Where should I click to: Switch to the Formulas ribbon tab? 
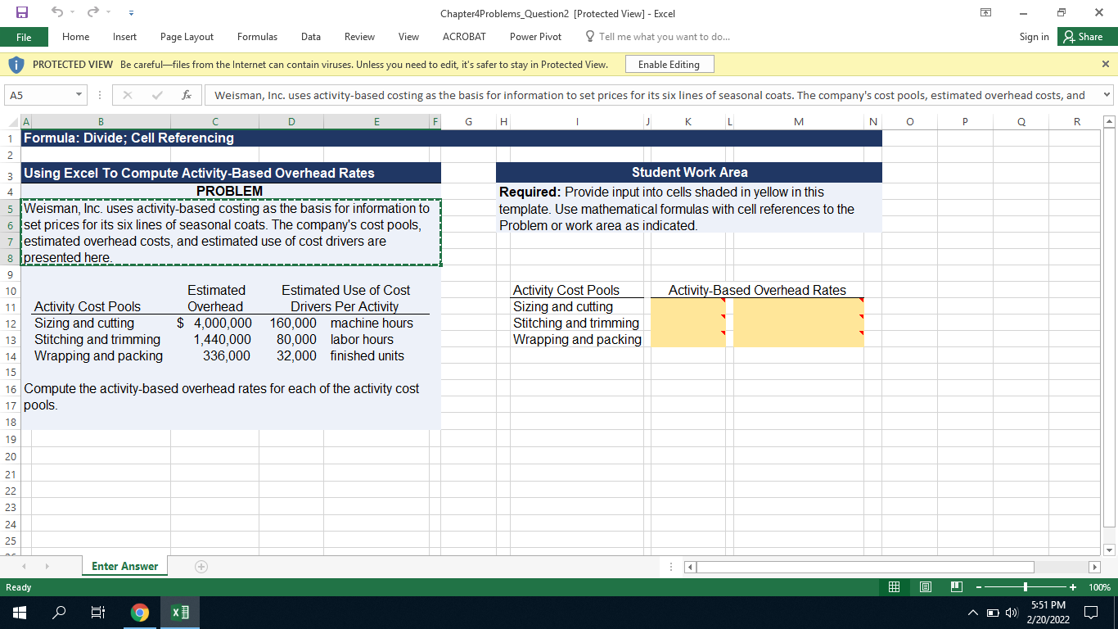point(257,36)
